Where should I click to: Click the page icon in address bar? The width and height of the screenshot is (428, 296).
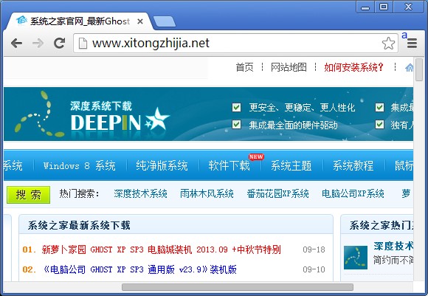pyautogui.click(x=83, y=43)
